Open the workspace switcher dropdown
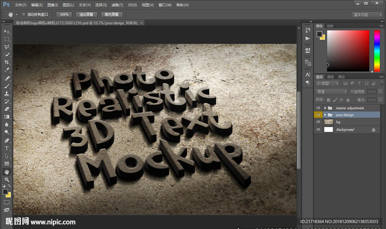This screenshot has height=229, width=386. tap(367, 15)
